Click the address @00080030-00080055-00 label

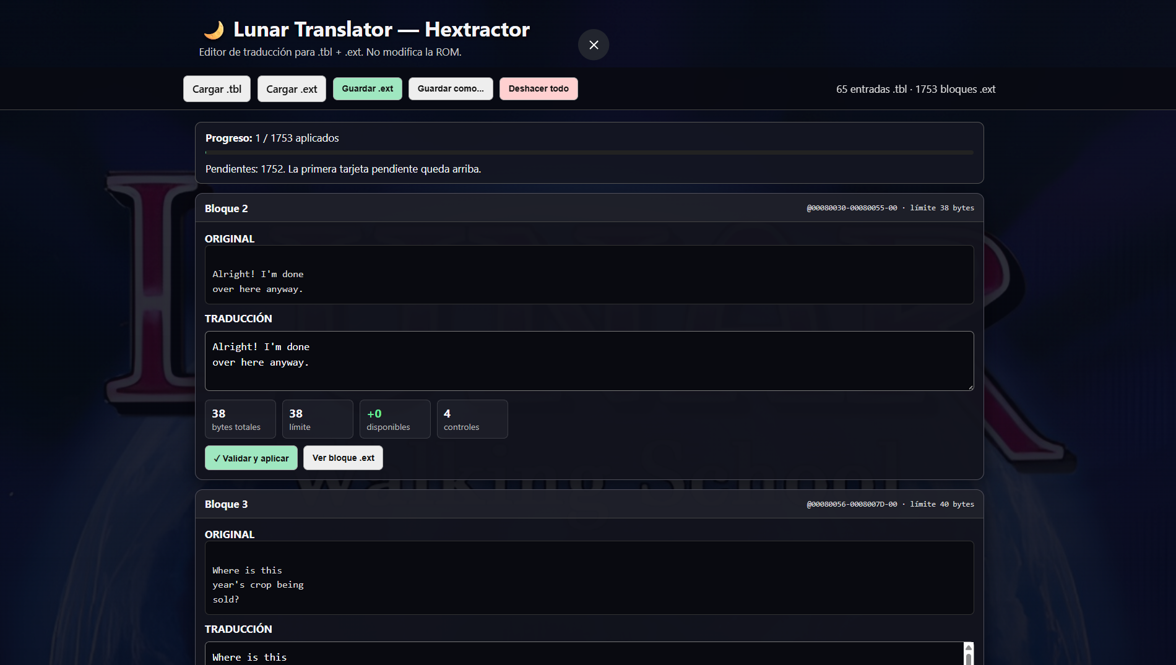coord(852,208)
